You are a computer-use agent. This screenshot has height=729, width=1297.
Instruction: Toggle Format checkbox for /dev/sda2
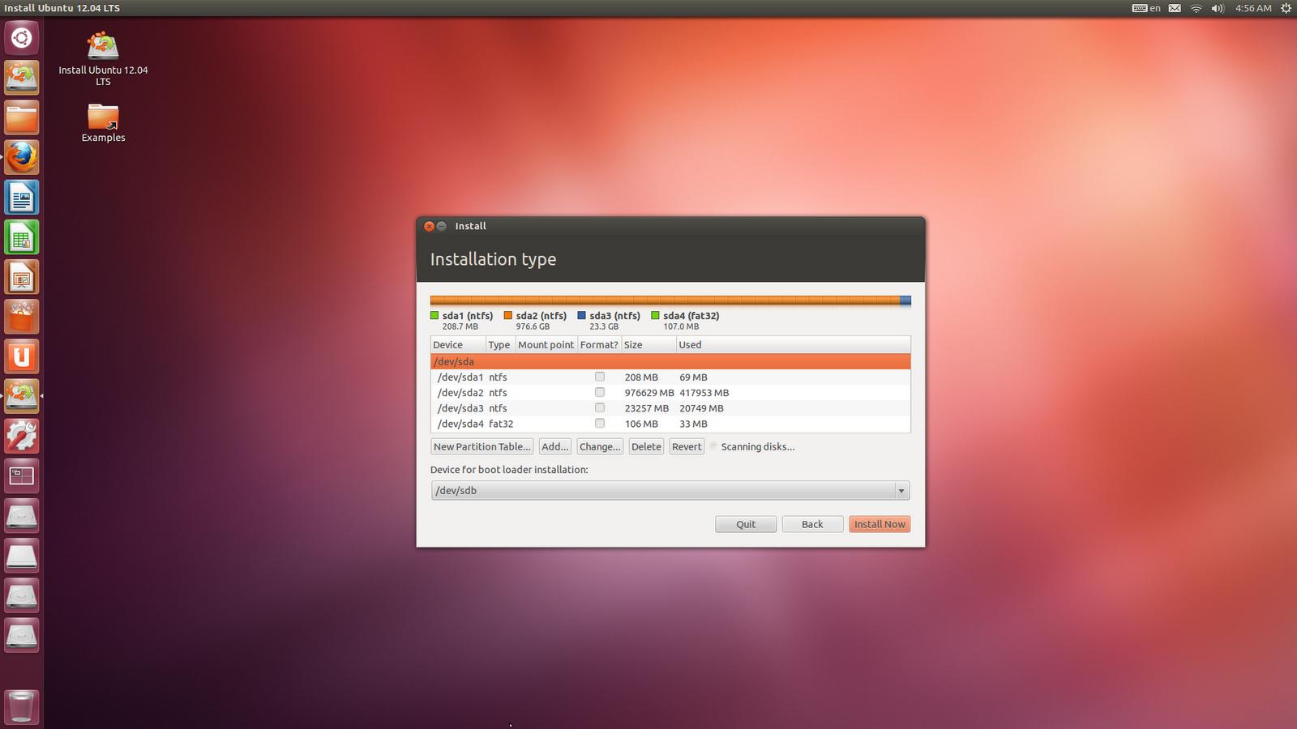pyautogui.click(x=600, y=392)
